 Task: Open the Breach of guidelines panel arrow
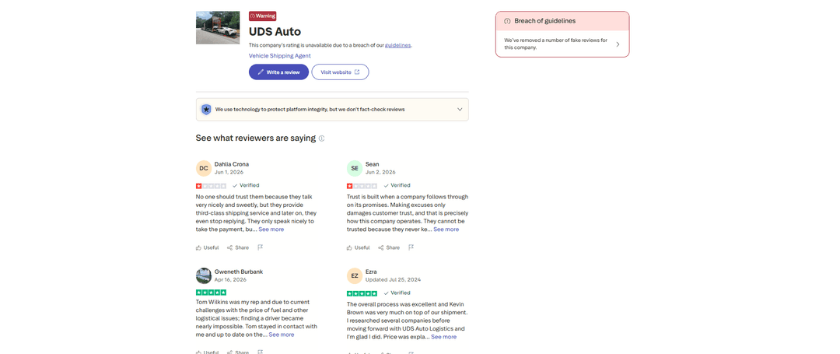click(x=618, y=44)
